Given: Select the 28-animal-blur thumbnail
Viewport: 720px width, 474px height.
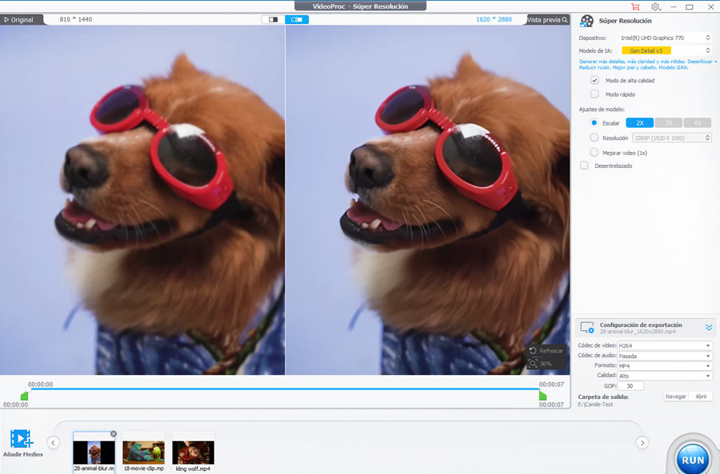Looking at the screenshot, I should point(94,452).
